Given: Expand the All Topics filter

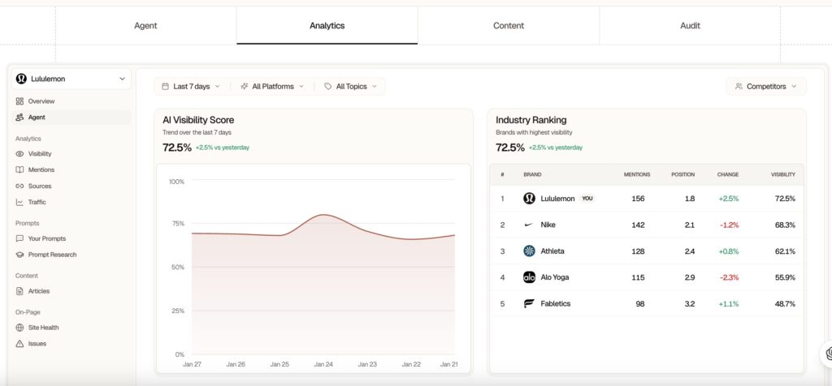Looking at the screenshot, I should (350, 86).
